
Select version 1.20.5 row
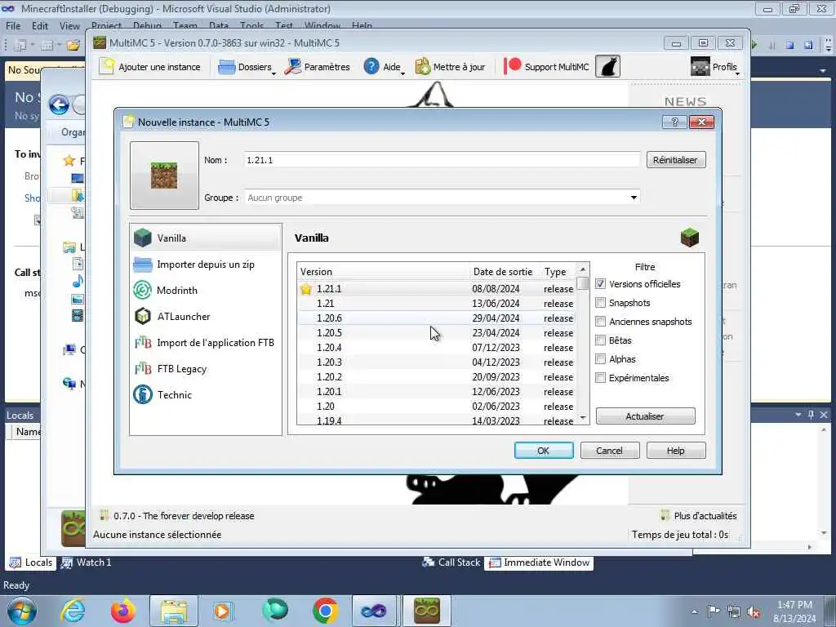[437, 333]
